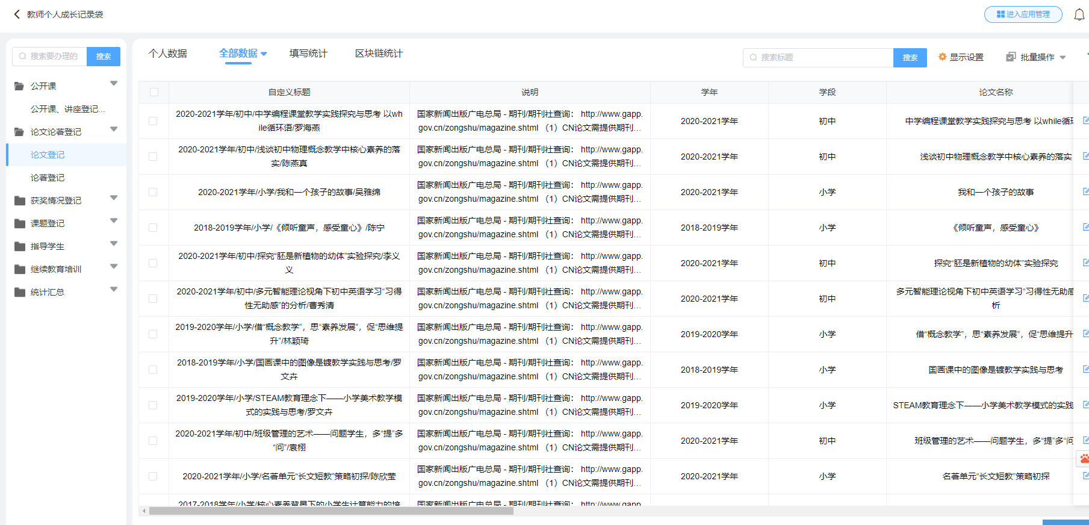
Task: Click the 进入应用管理 button
Action: tap(1023, 14)
